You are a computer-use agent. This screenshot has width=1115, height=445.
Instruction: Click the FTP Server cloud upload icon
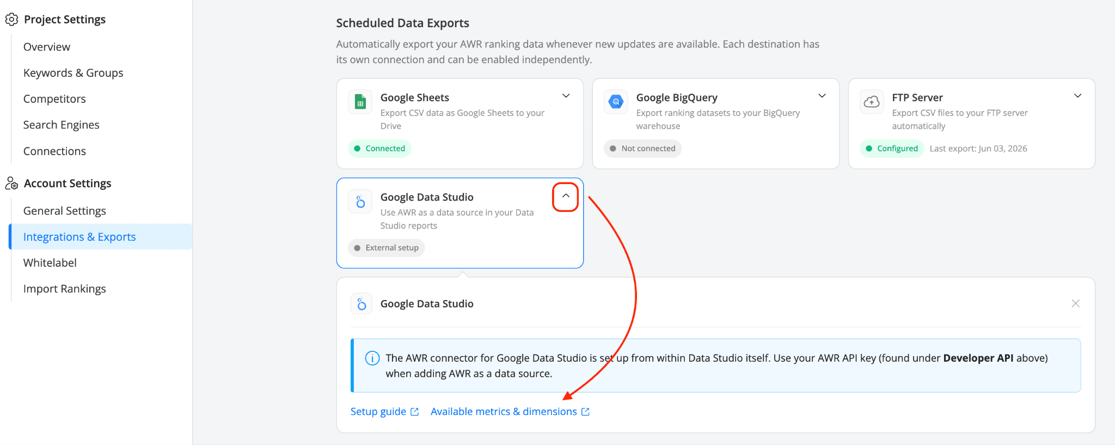[872, 102]
